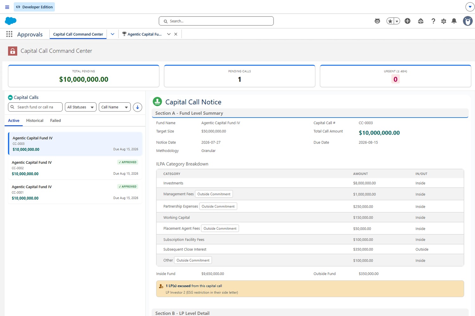Open the top-right circular dropdown arrow
Viewport: 475px width, 316px height.
tap(470, 7)
